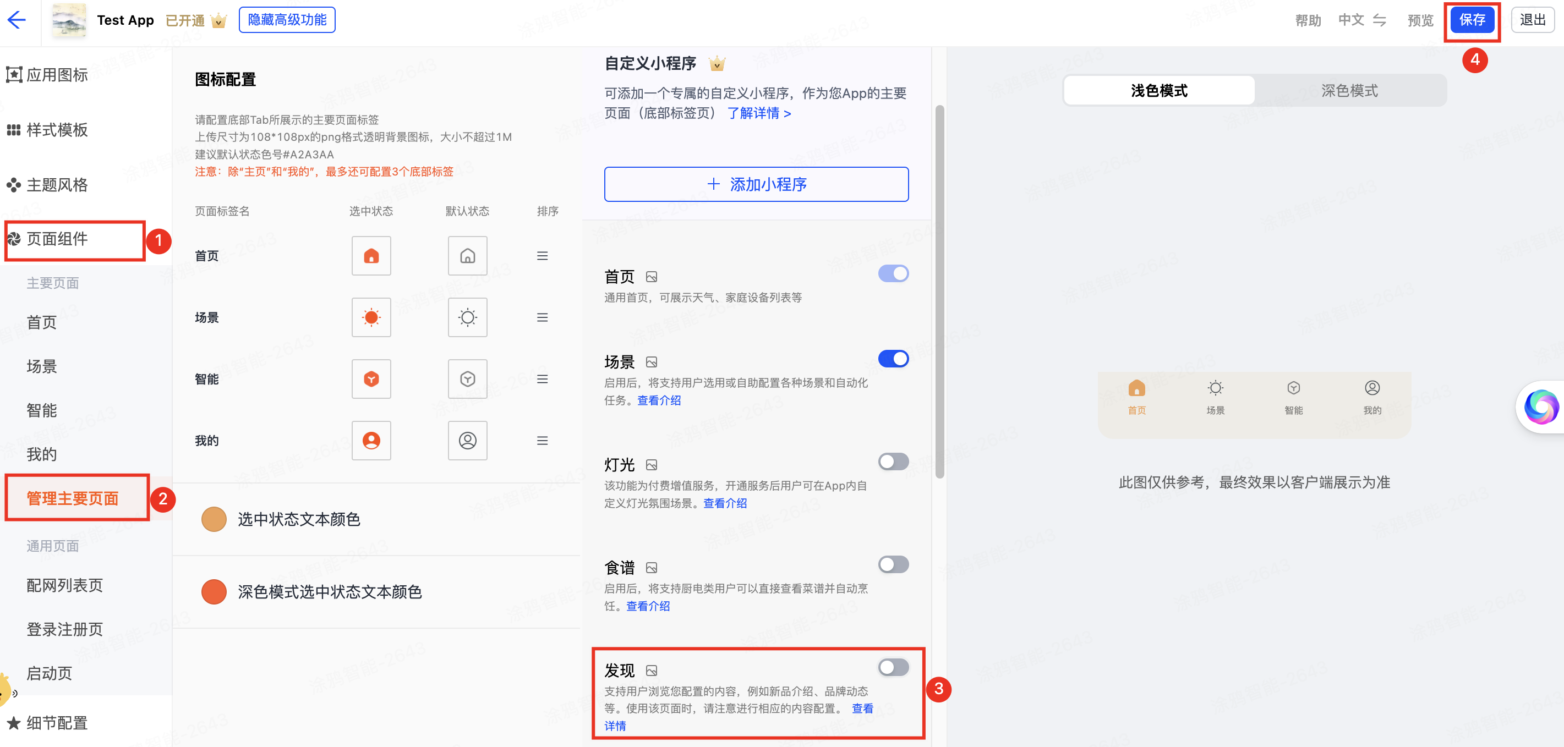The height and width of the screenshot is (747, 1564).
Task: Click the page list vertical scrollbar
Action: pyautogui.click(x=939, y=292)
